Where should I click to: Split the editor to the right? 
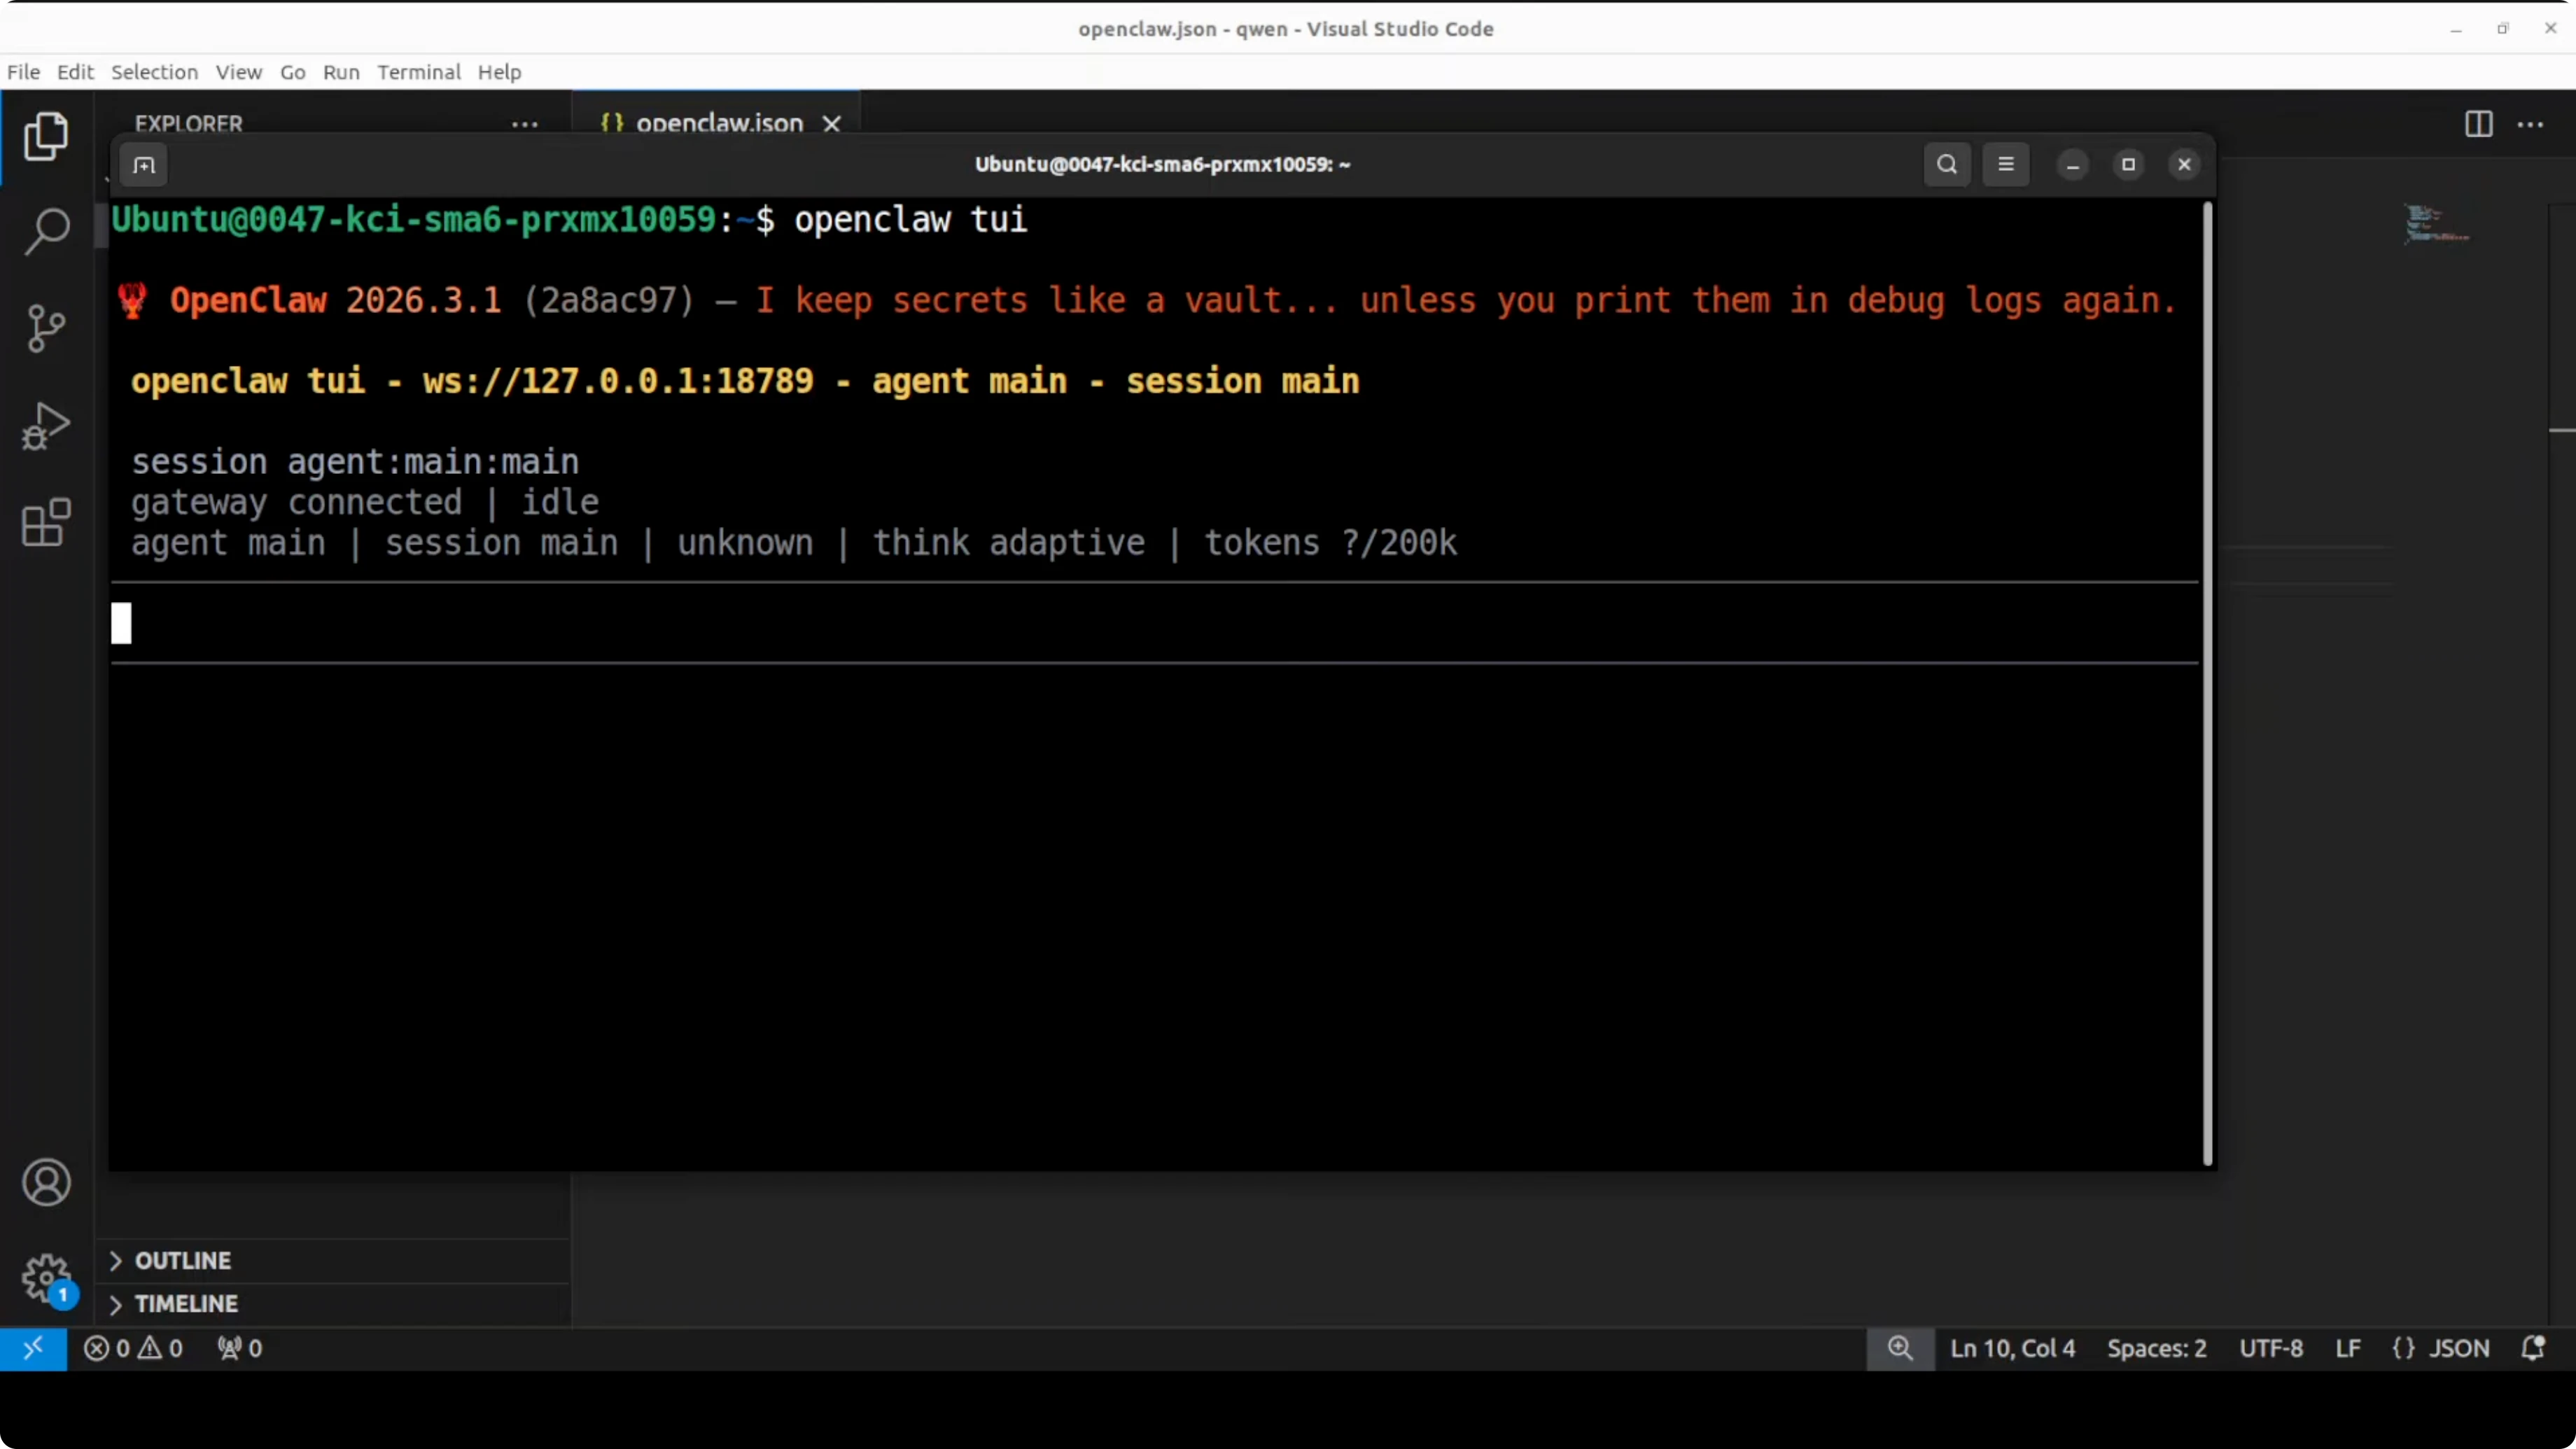click(x=2478, y=124)
